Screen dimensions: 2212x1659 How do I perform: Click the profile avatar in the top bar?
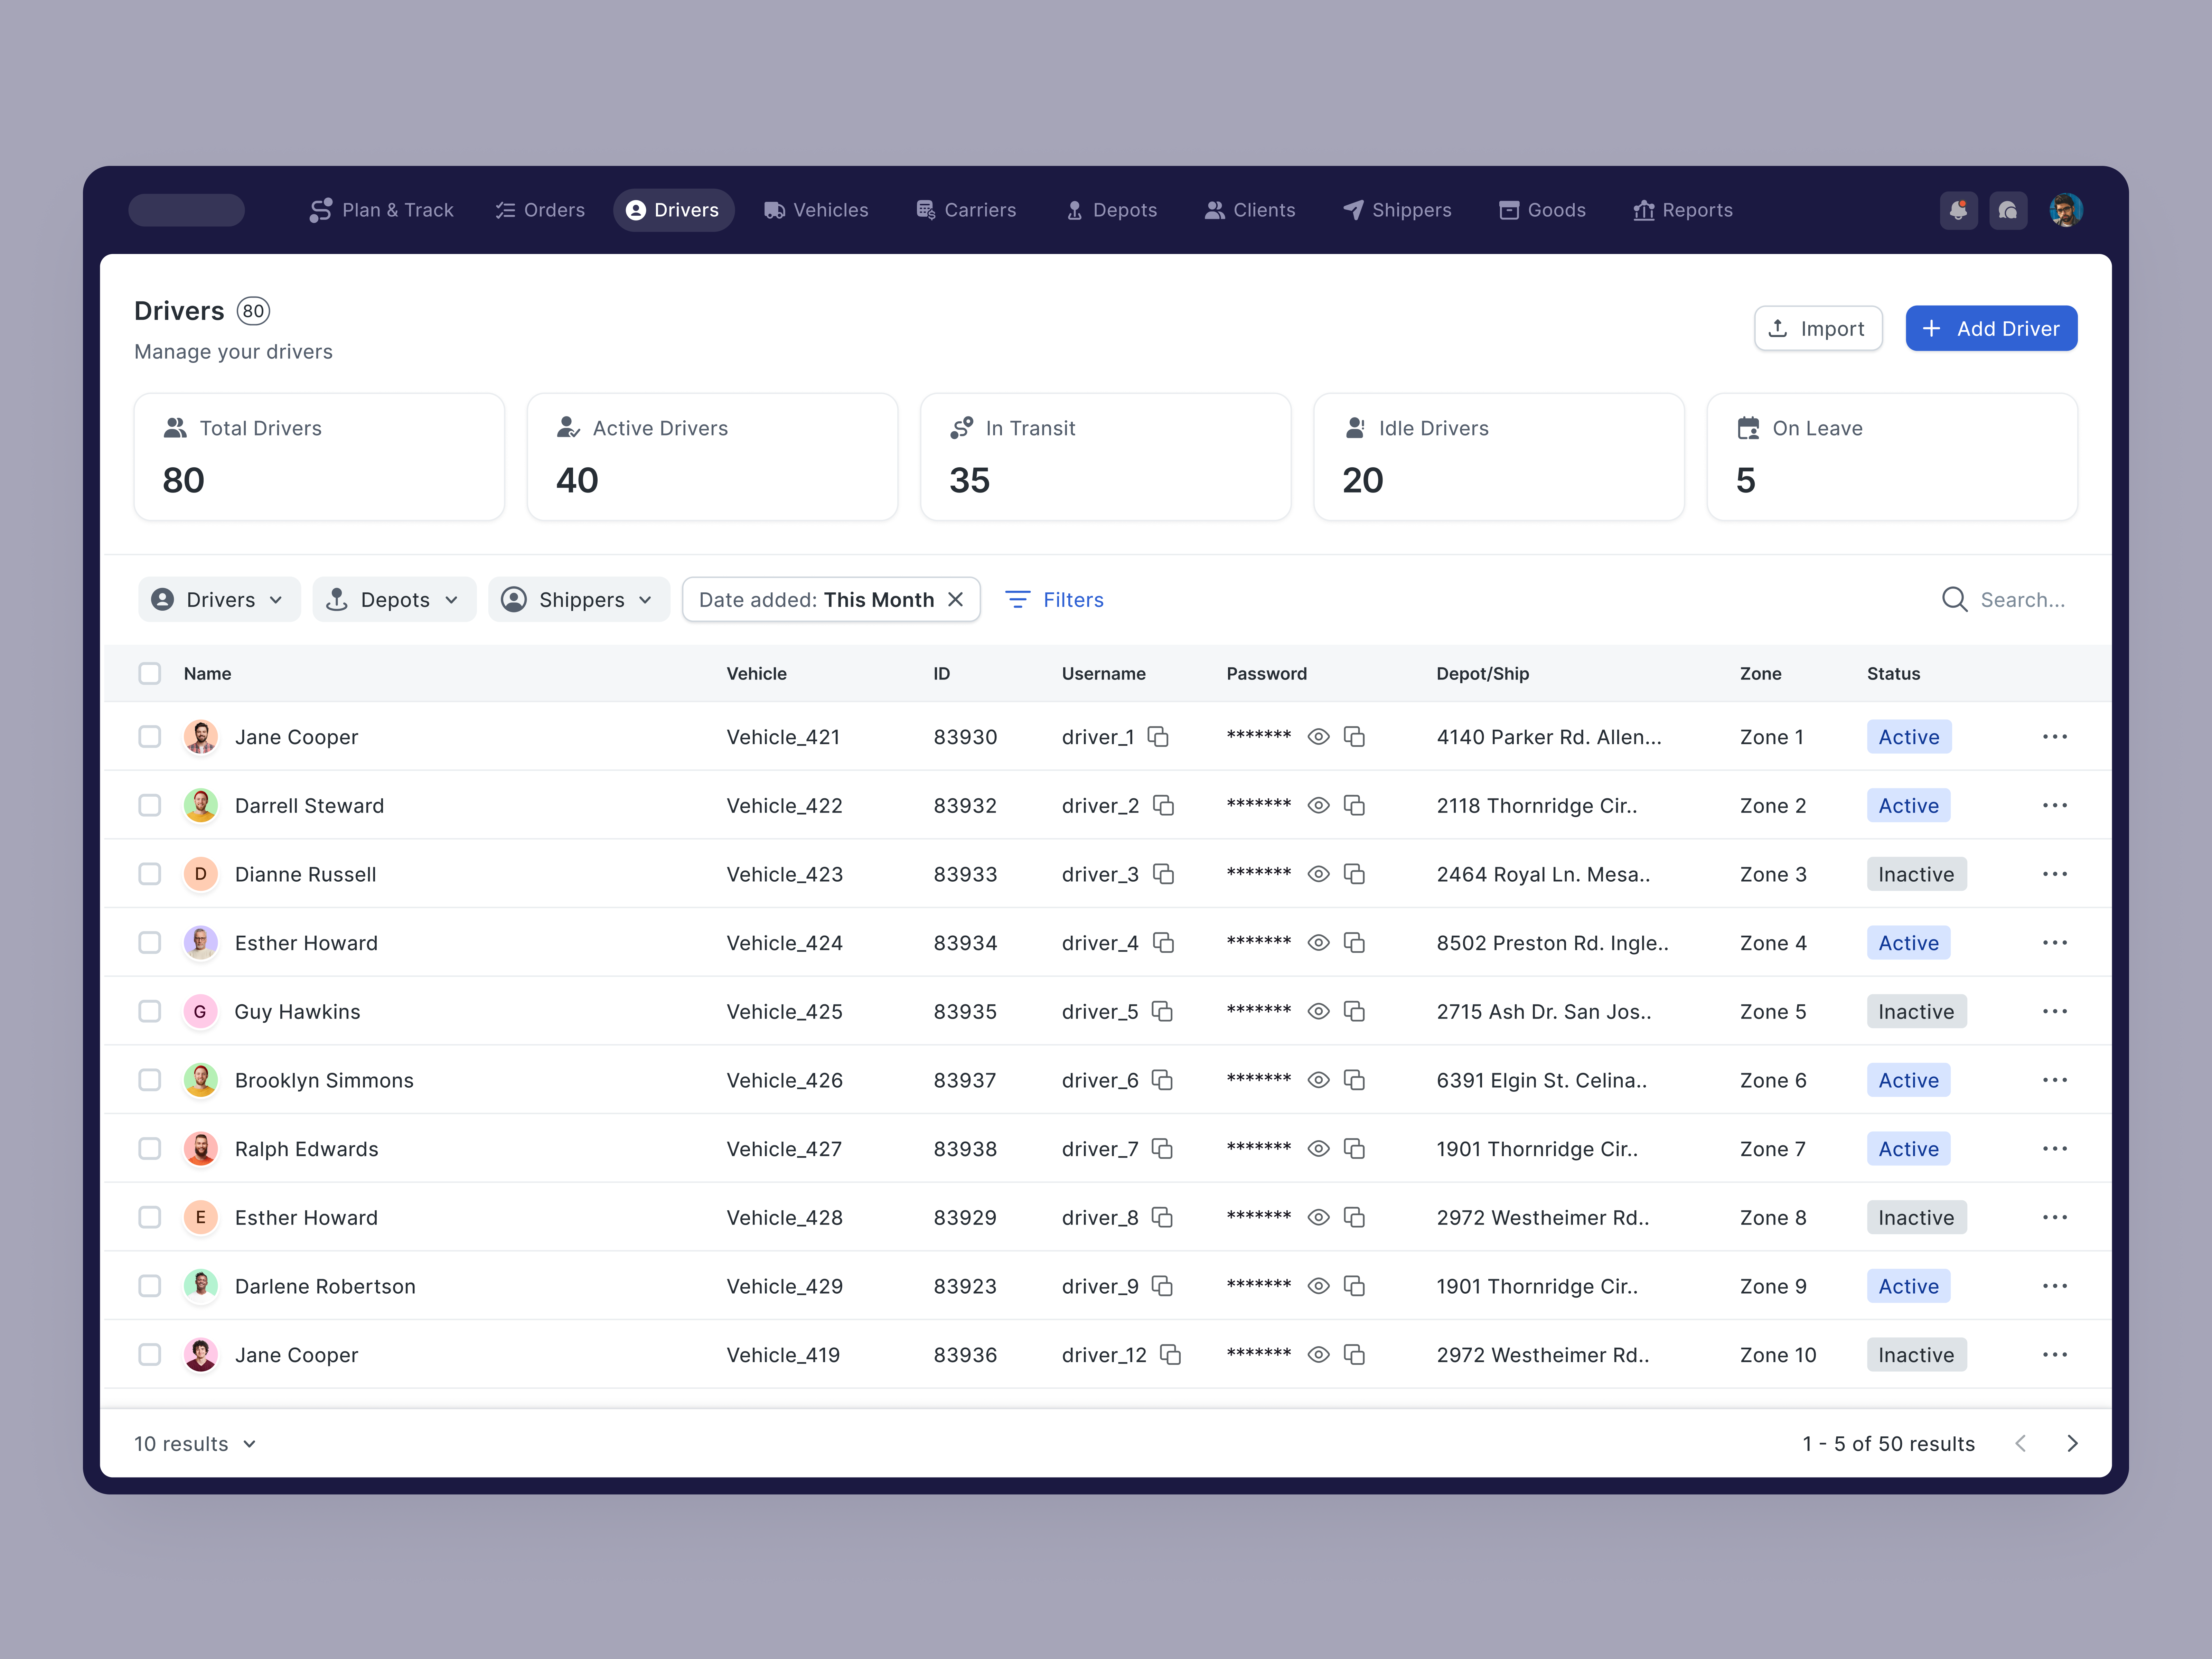[2066, 210]
